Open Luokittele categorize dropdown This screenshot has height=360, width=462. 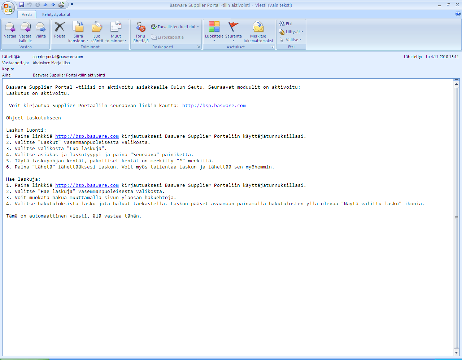click(214, 32)
